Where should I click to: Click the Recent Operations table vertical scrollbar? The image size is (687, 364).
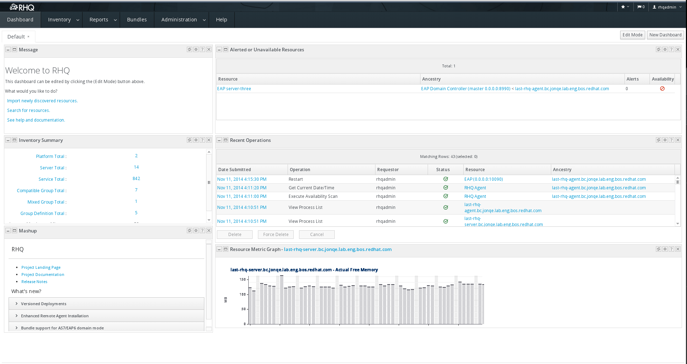[x=678, y=200]
